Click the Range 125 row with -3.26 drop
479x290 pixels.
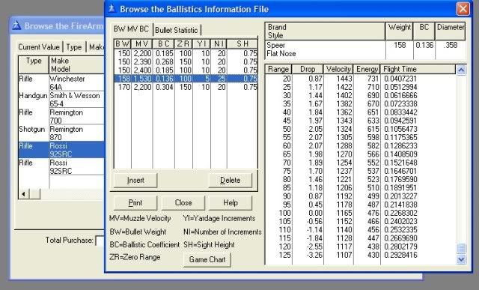pos(360,255)
